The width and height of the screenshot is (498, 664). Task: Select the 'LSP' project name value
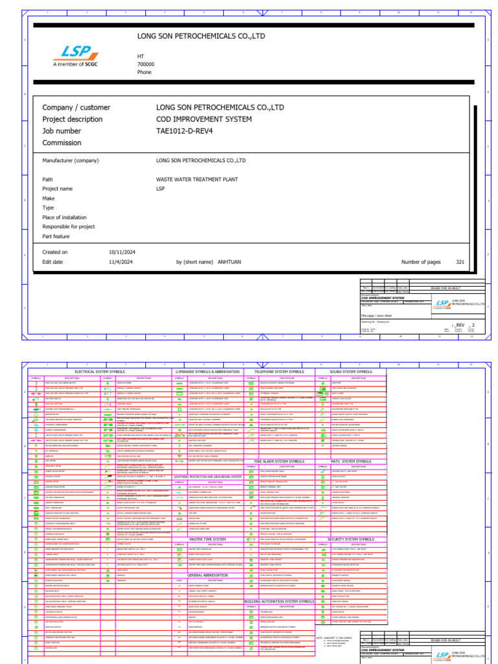click(161, 189)
